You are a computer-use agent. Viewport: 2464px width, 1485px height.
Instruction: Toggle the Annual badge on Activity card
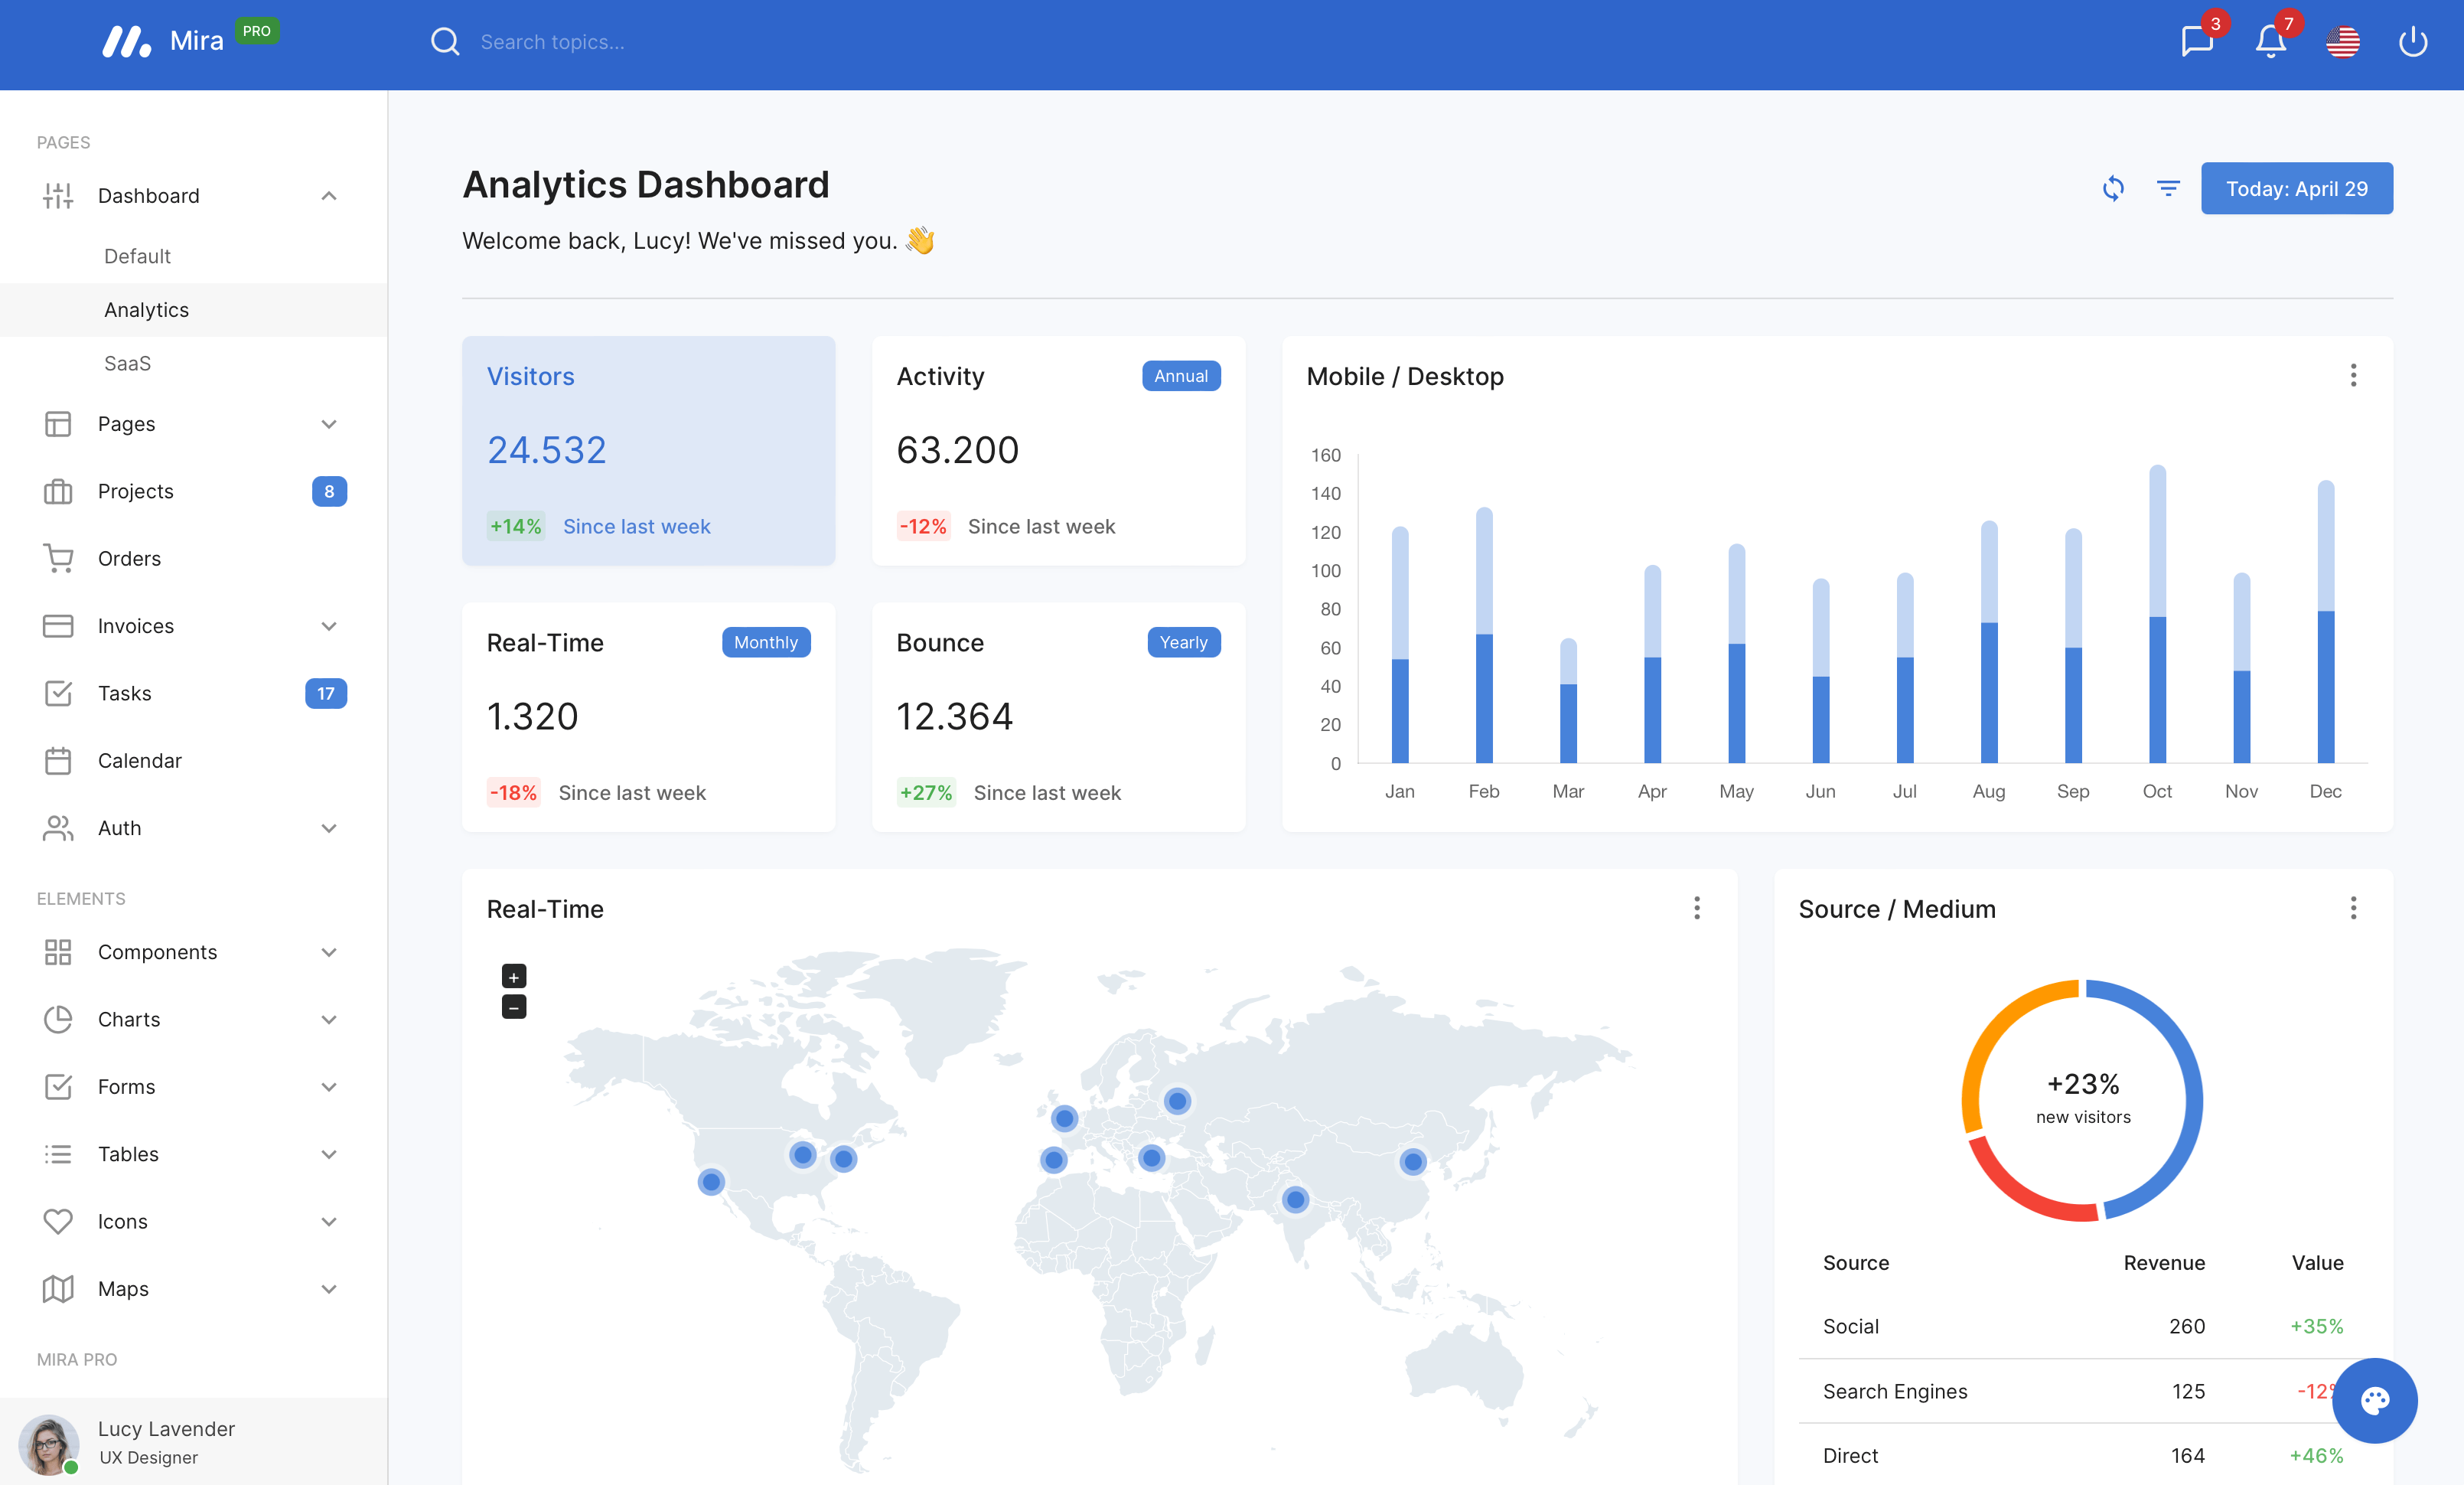[1179, 375]
